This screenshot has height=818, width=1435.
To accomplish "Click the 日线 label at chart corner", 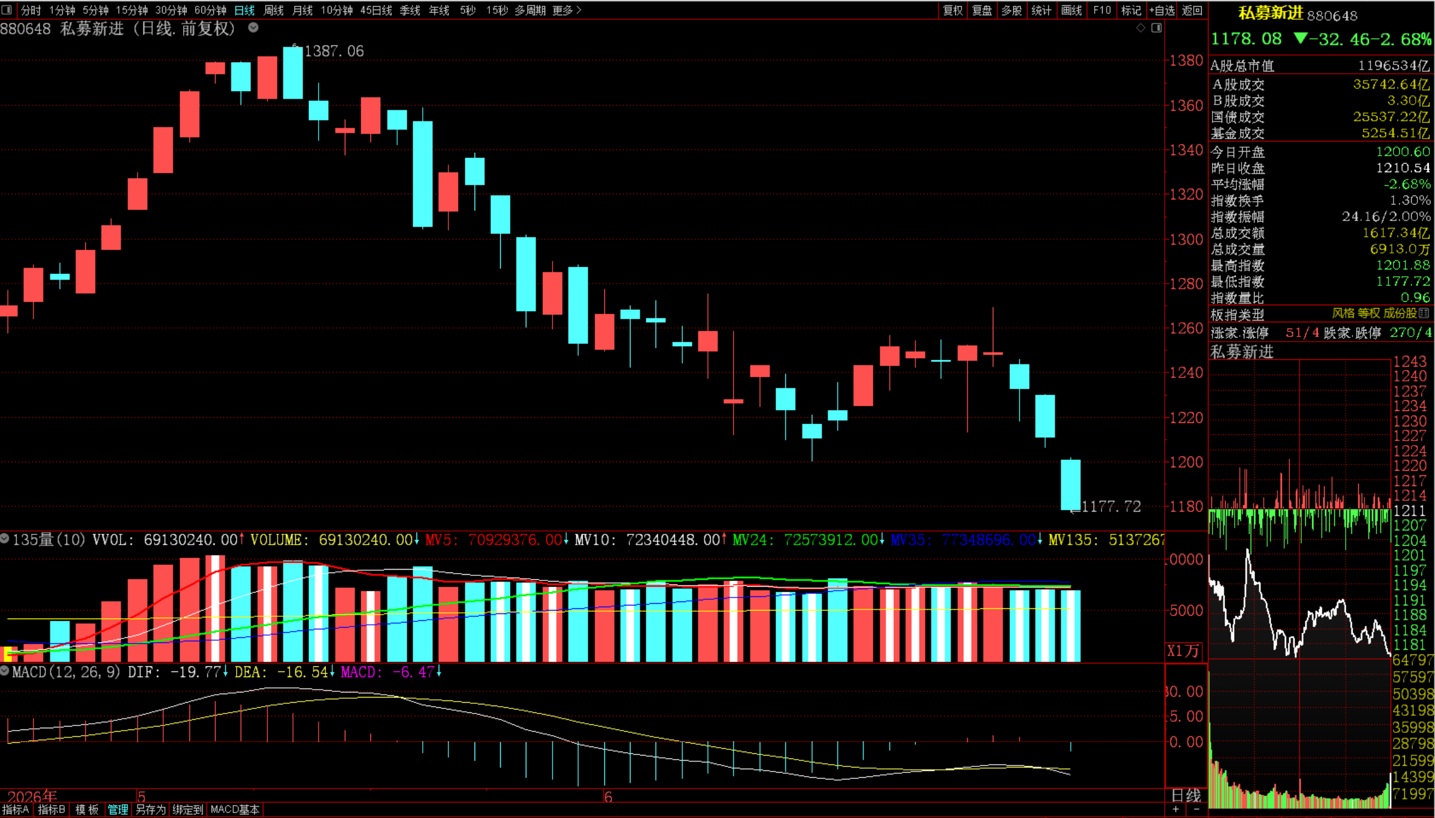I will [x=1186, y=795].
